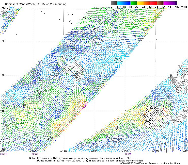The image size is (188, 165).
Task: Click the purple '20:55' pass time
Action: (35, 154)
